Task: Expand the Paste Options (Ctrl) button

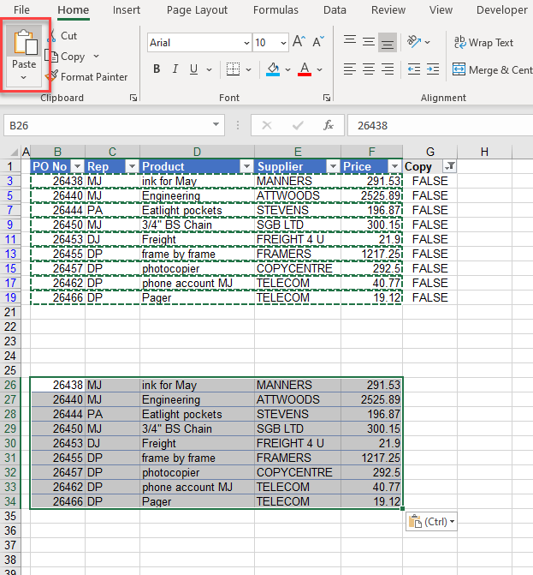Action: pyautogui.click(x=430, y=522)
